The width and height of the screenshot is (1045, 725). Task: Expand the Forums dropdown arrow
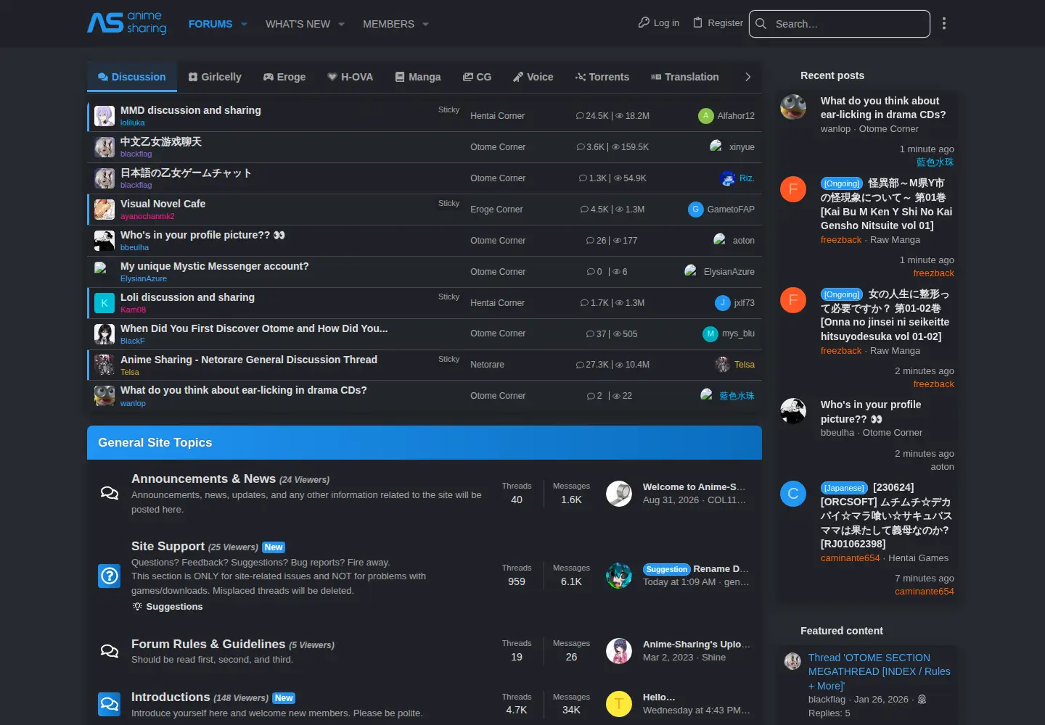tap(245, 24)
